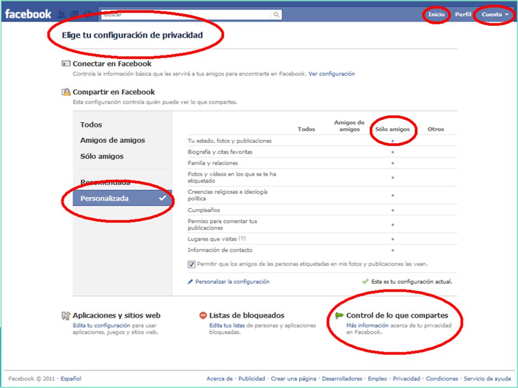518x388 pixels.
Task: Open Empleo footer link
Action: coord(377,378)
